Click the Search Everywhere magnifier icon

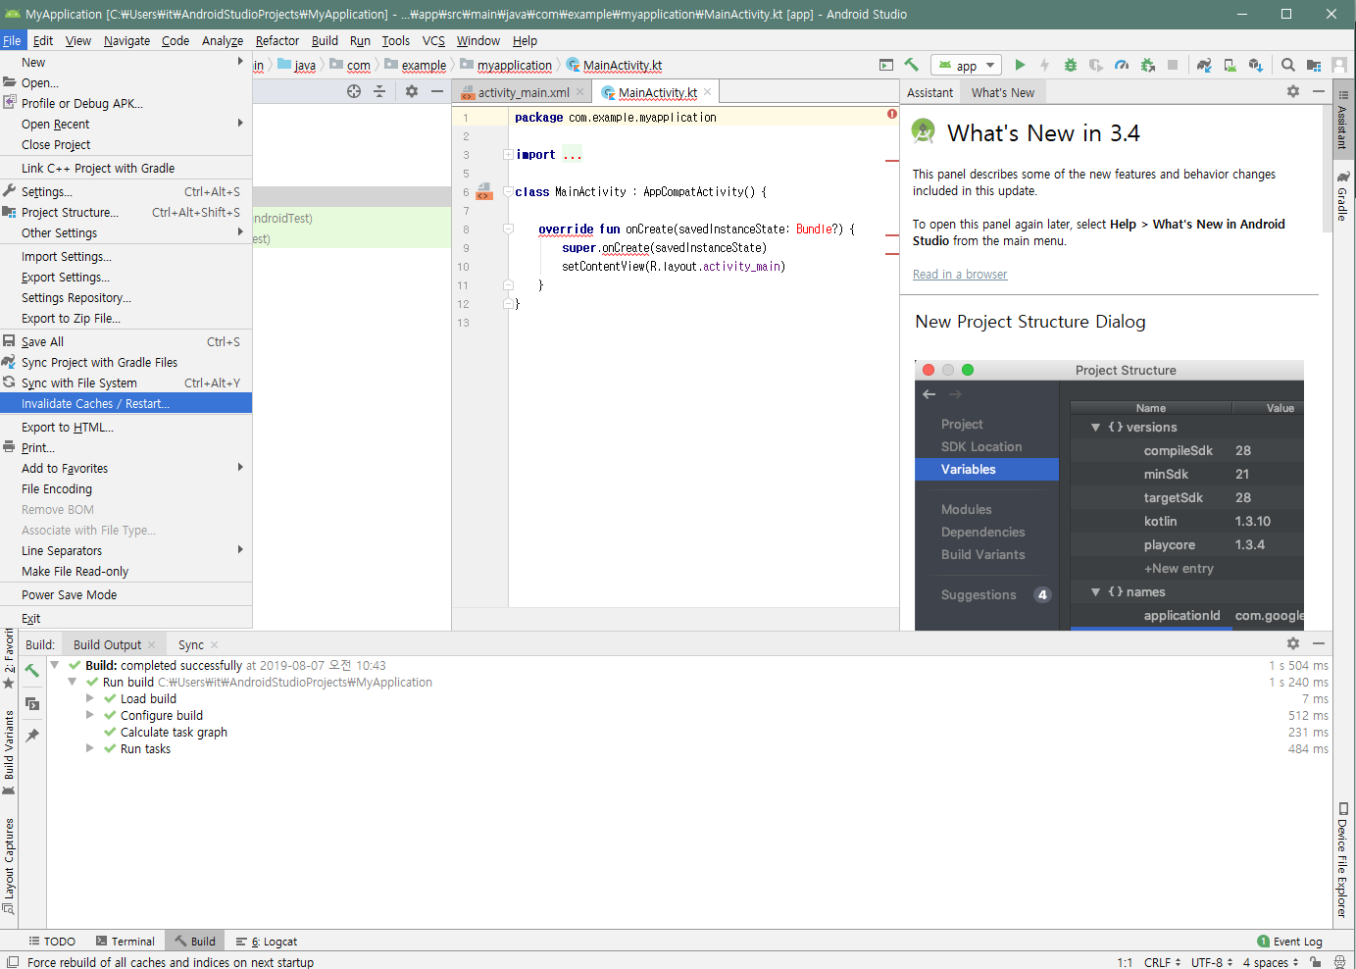pyautogui.click(x=1288, y=65)
